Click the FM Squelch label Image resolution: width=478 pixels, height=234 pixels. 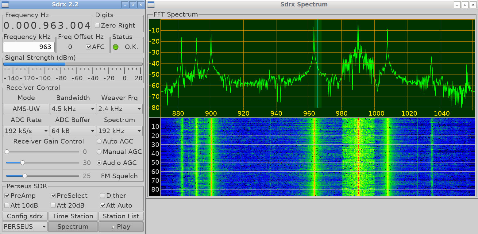tap(119, 176)
